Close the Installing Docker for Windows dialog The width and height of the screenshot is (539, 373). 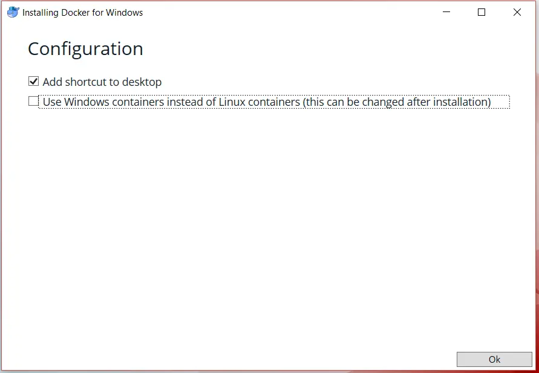517,12
